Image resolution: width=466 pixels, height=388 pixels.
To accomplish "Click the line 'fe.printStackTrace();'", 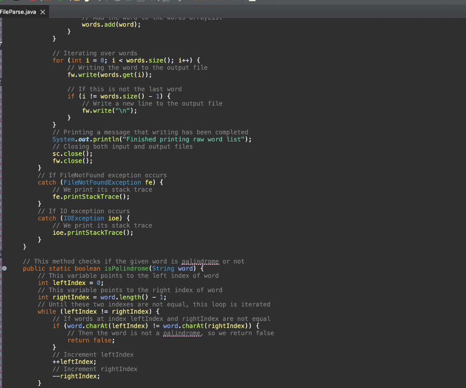I will tap(91, 197).
